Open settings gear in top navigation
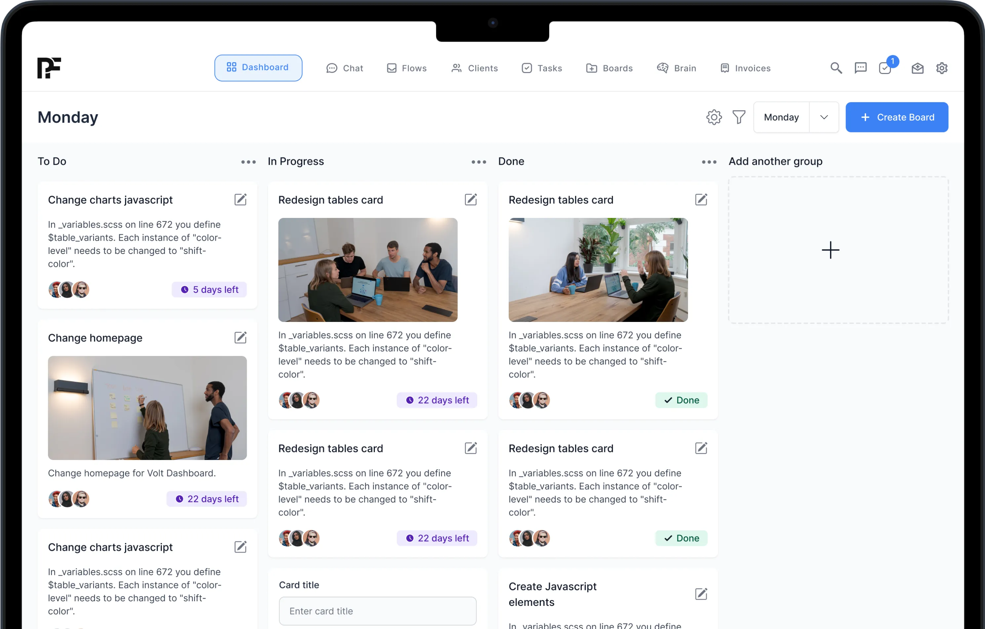The image size is (985, 629). [942, 68]
